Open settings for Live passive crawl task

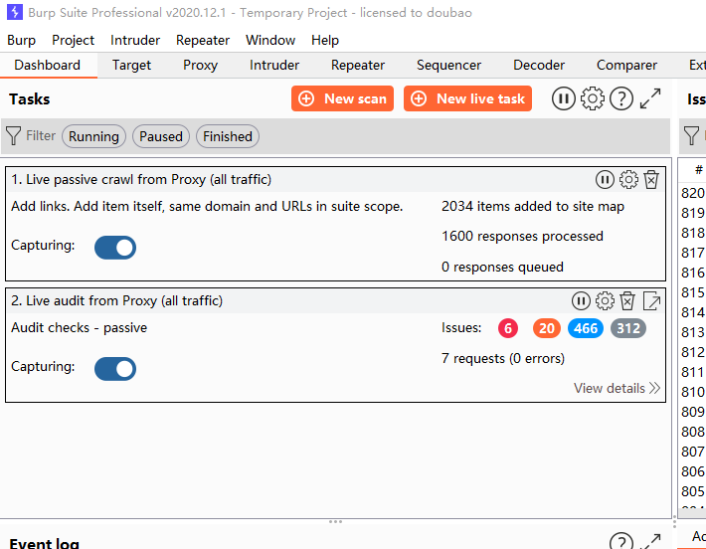[x=628, y=180]
